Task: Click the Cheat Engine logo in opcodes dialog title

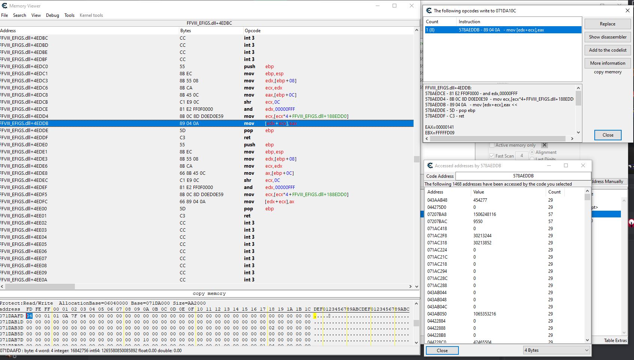Action: [x=429, y=10]
